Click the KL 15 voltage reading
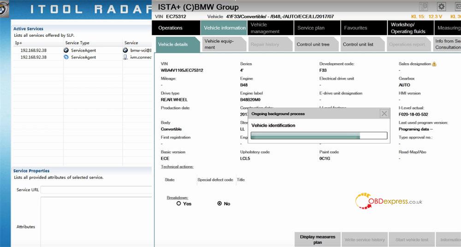 pos(426,17)
